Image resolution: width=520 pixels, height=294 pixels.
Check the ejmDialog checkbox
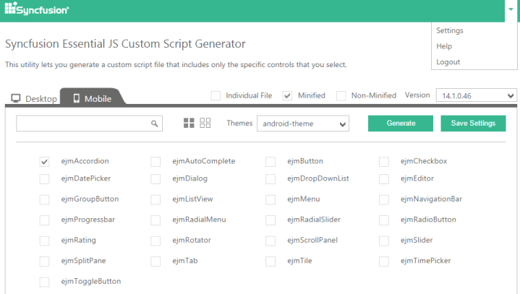(155, 179)
